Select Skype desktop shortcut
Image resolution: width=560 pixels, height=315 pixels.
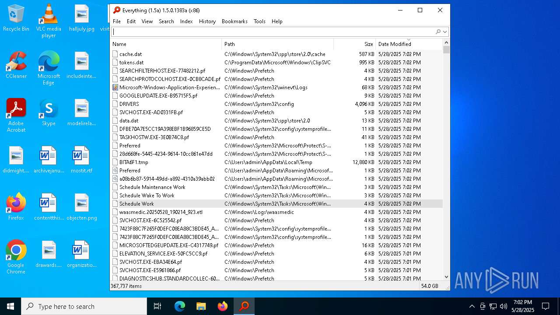[49, 113]
